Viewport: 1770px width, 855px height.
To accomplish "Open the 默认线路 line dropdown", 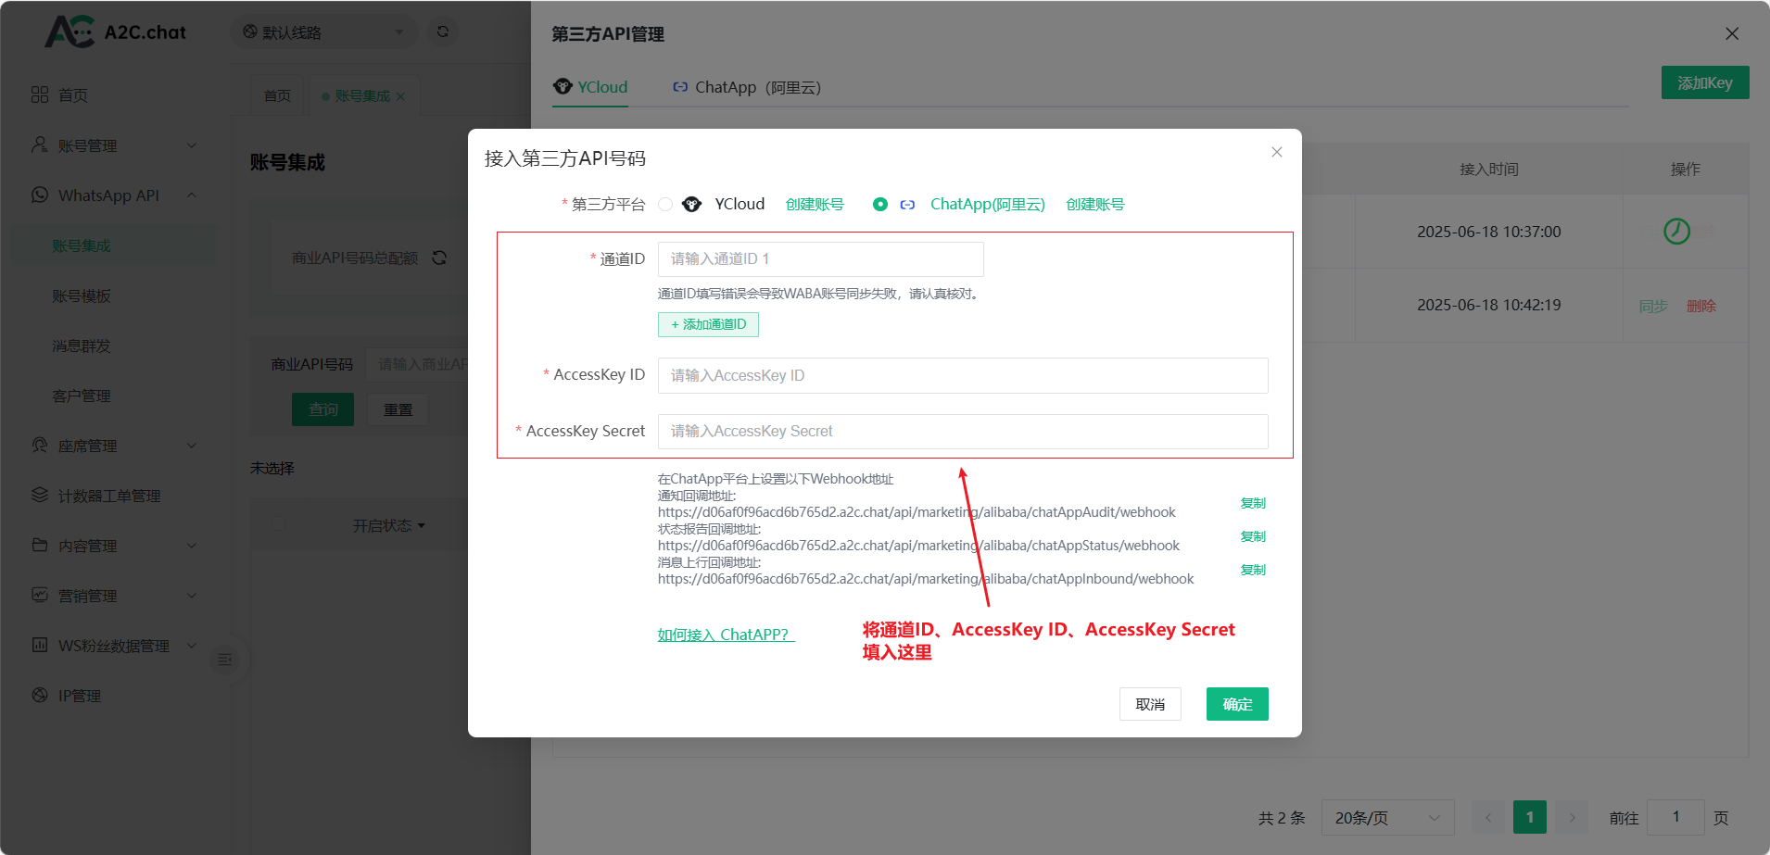I will [323, 32].
